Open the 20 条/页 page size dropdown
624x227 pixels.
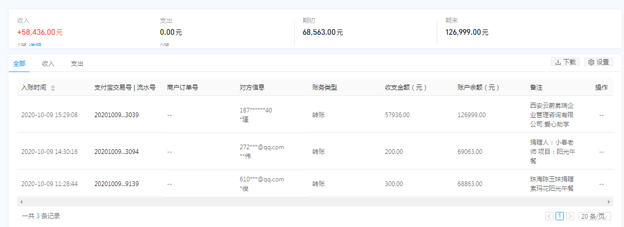(594, 216)
